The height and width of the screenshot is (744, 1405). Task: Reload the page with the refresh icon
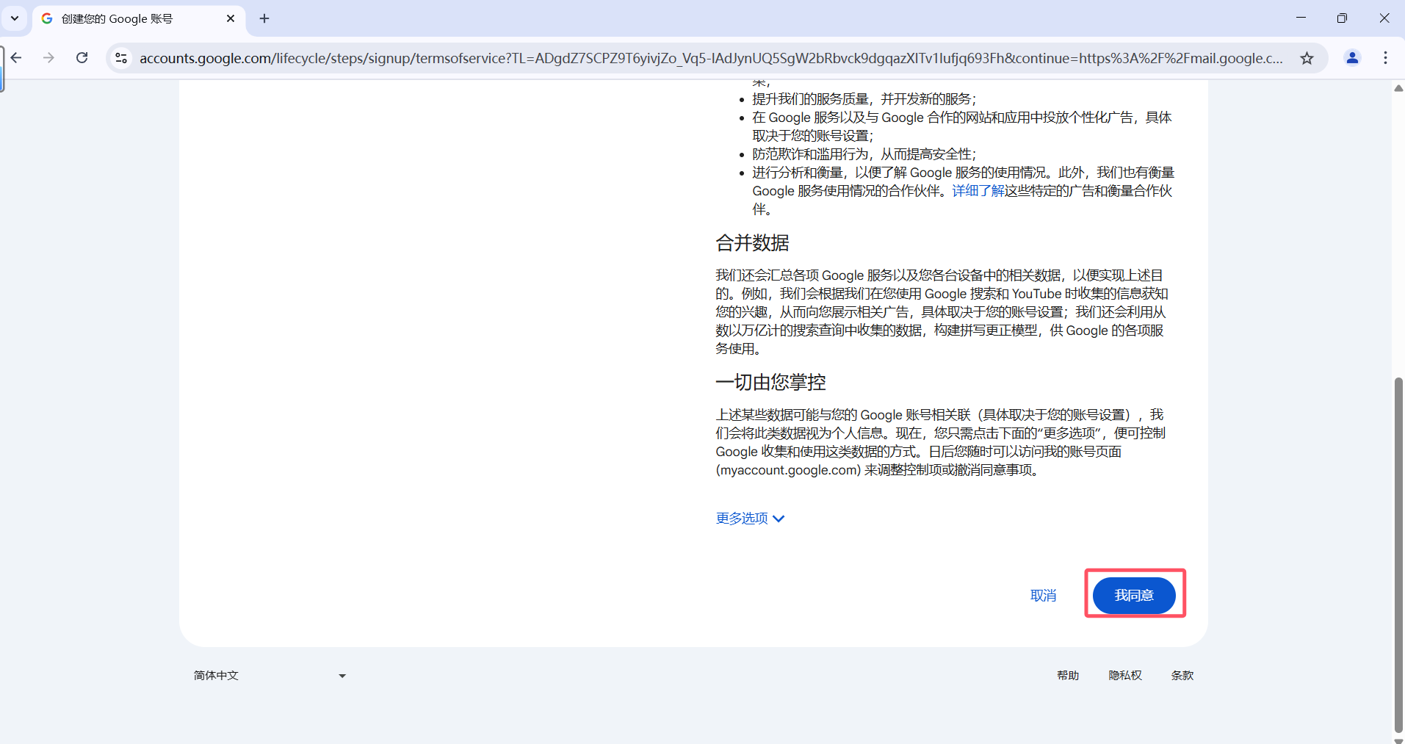(x=82, y=57)
